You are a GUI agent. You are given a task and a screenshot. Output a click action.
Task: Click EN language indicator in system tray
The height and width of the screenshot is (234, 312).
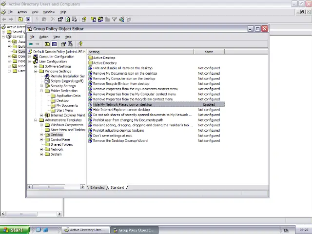tap(286, 230)
